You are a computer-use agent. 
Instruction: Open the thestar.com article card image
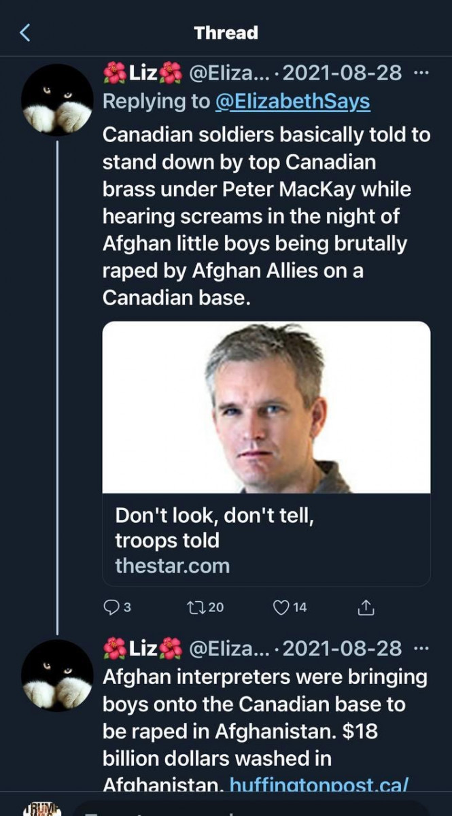[266, 407]
